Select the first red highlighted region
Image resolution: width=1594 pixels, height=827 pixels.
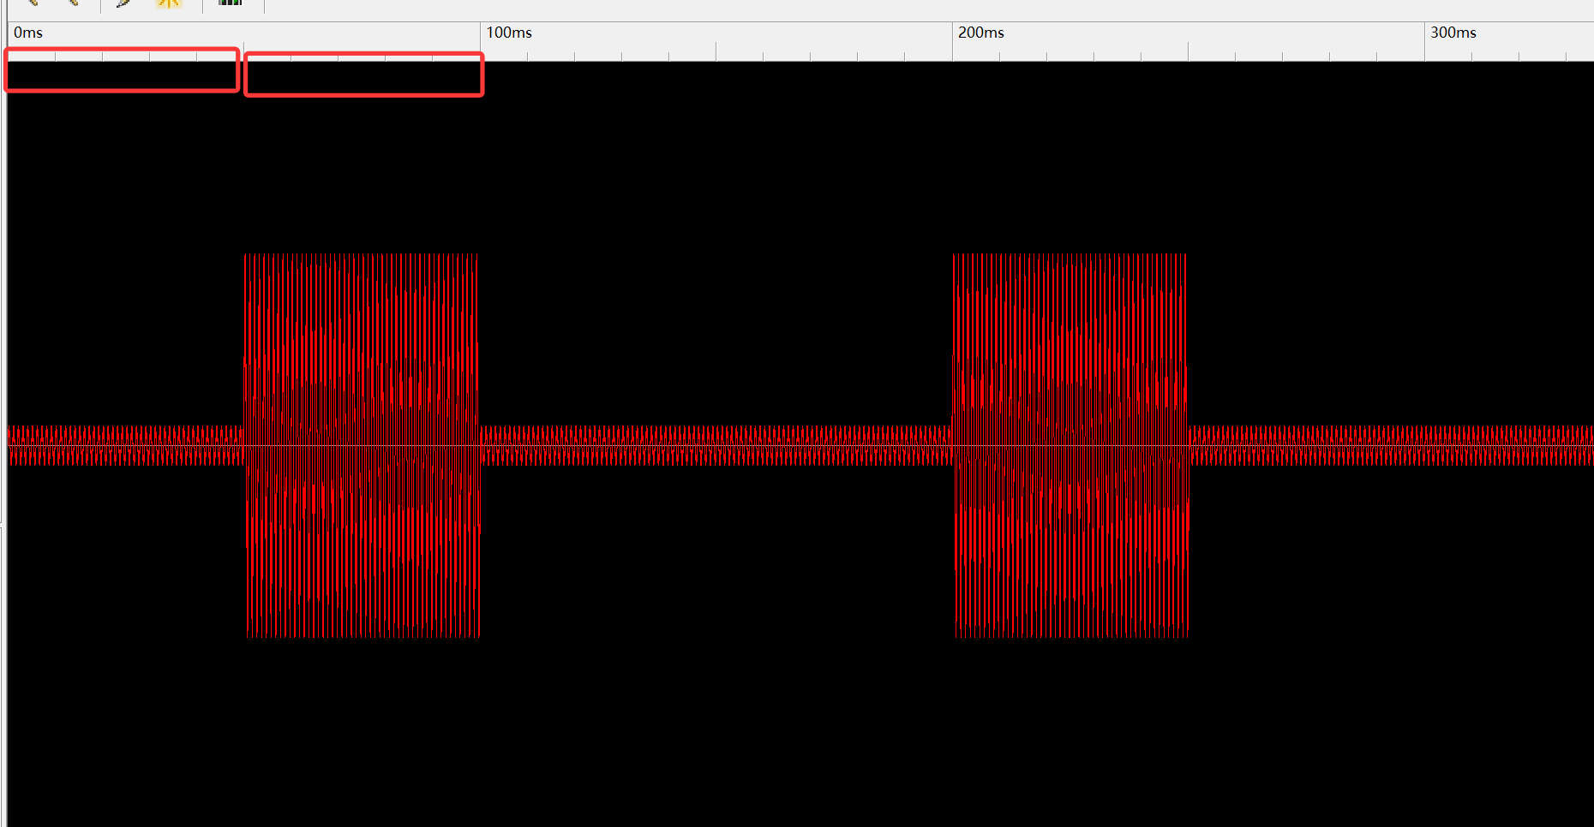[x=122, y=72]
